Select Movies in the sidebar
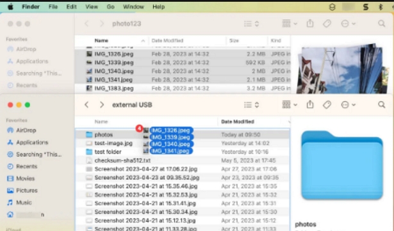Screen dimensions: 394x231 coord(21,179)
